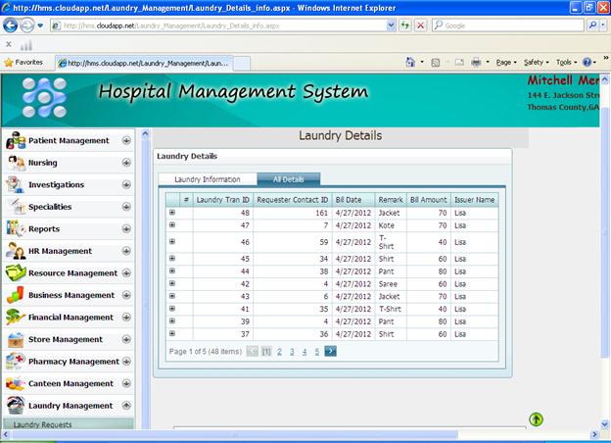
Task: Click the browser Refresh icon
Action: click(405, 25)
